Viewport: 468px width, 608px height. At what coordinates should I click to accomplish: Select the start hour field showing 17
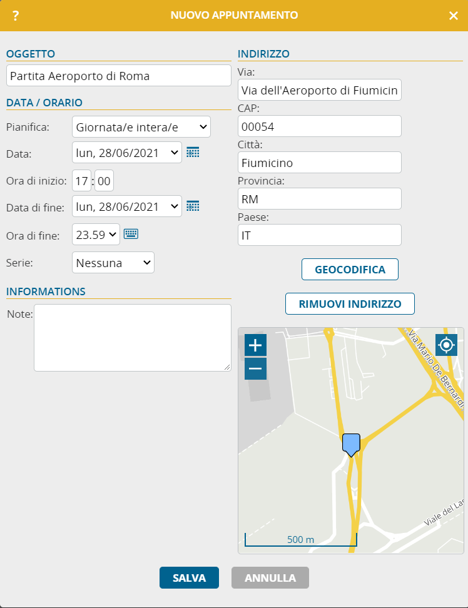(82, 181)
